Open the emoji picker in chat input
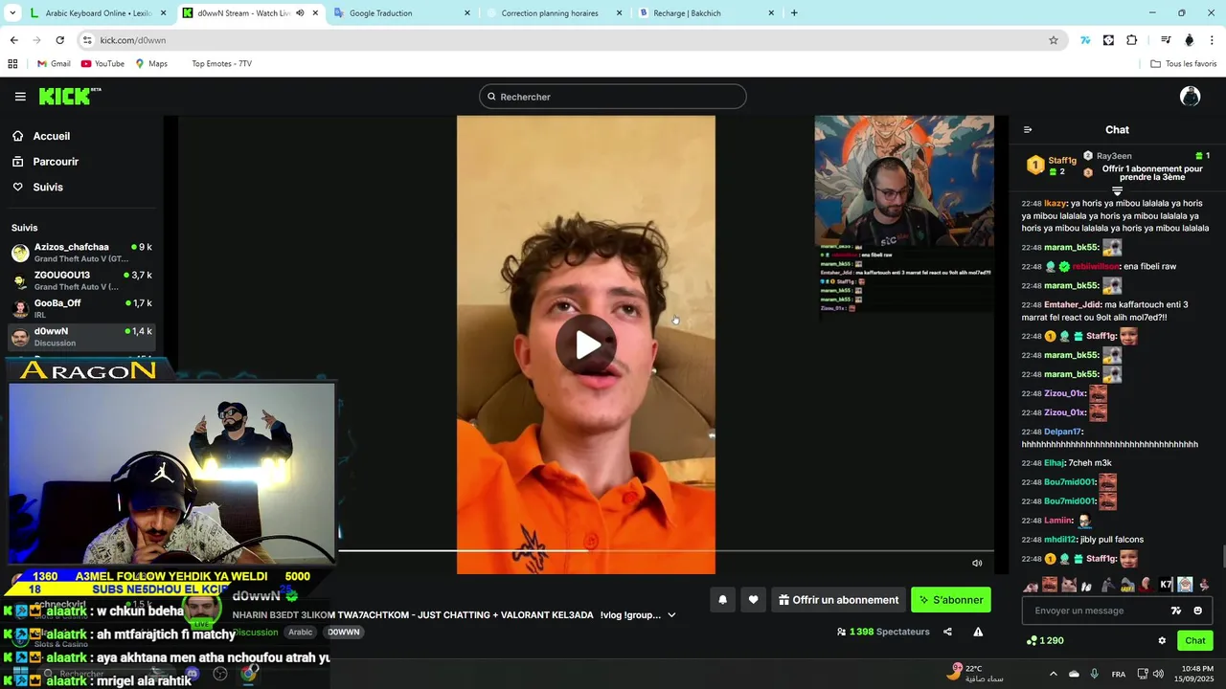The image size is (1226, 689). (1197, 611)
